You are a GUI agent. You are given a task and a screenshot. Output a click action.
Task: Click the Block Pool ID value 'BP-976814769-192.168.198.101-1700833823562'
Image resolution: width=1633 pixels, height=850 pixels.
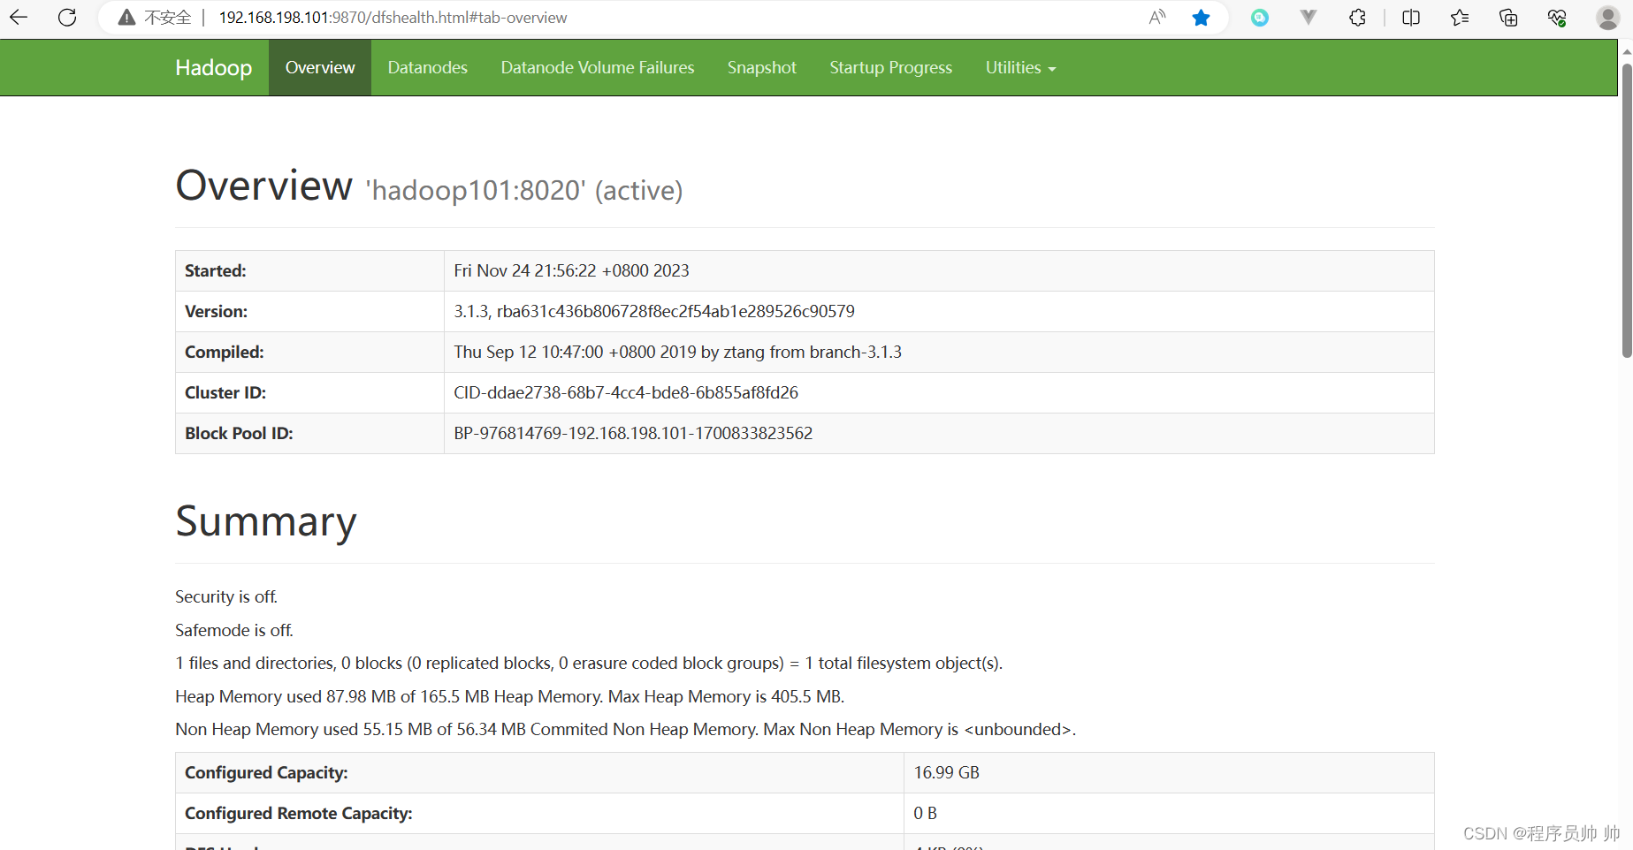point(633,434)
